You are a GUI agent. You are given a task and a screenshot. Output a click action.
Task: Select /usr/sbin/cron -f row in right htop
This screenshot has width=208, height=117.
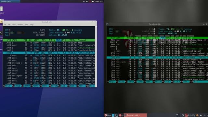tap(157, 60)
